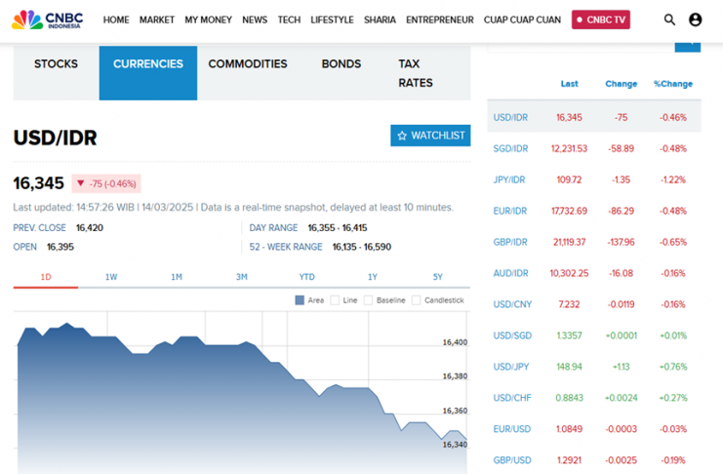Enable the Baseline chart checkbox
The width and height of the screenshot is (723, 474).
click(x=369, y=300)
